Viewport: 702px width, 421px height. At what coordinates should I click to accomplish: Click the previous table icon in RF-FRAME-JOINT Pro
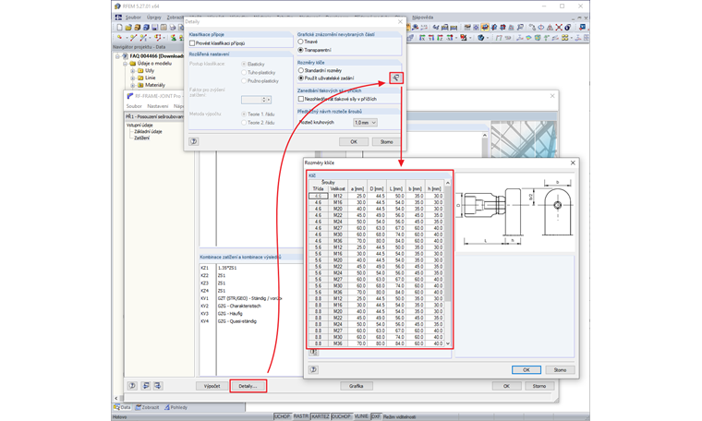[x=146, y=386]
